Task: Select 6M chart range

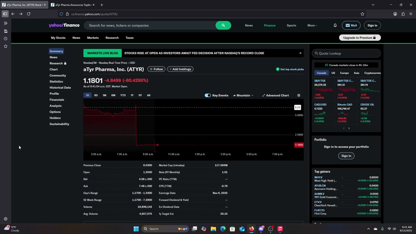Action: [x=113, y=95]
